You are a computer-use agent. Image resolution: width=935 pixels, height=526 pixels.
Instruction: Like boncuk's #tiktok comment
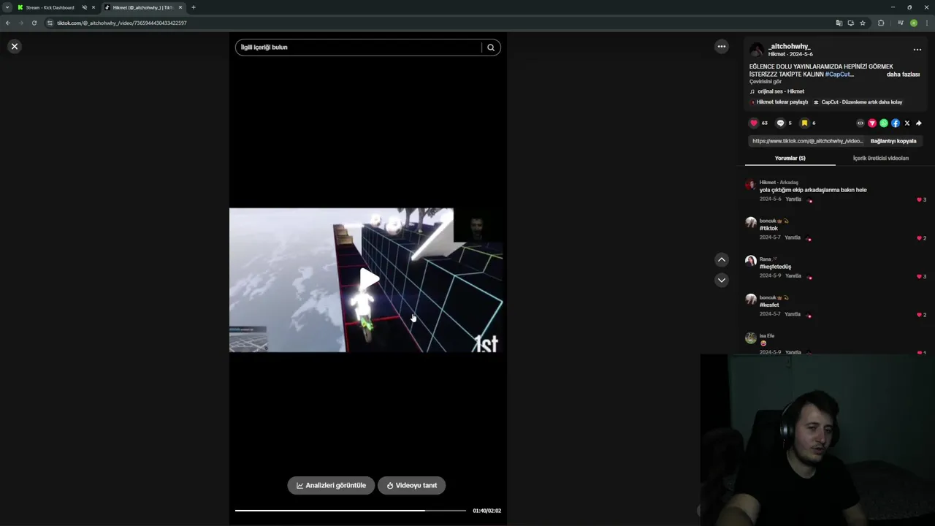click(920, 238)
